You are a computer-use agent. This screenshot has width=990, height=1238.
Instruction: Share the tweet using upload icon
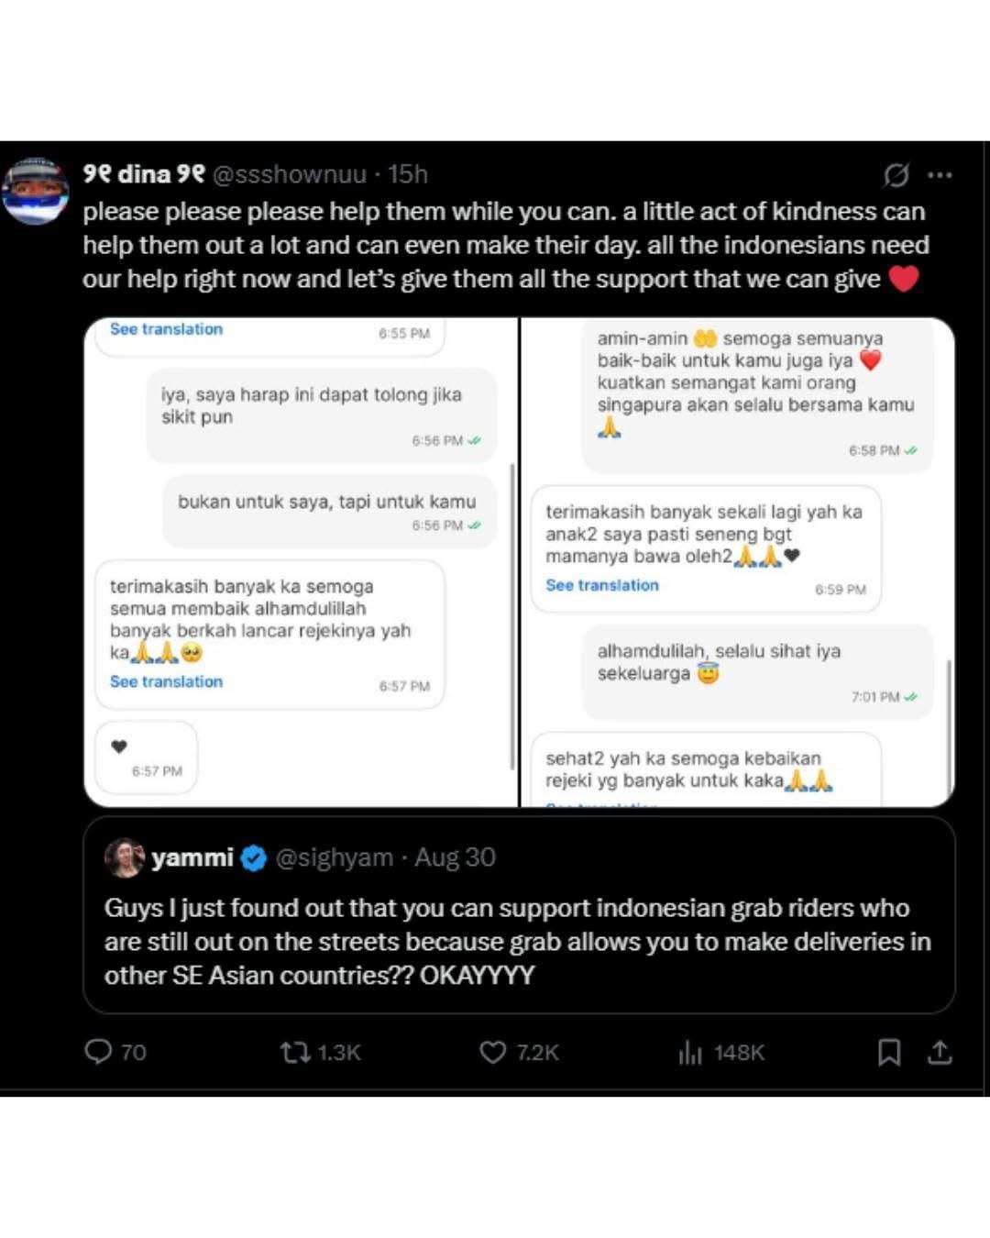940,1052
